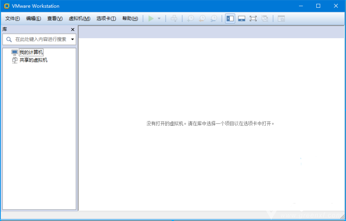Image resolution: width=346 pixels, height=221 pixels.
Task: Click the green power on play button
Action: coord(151,19)
